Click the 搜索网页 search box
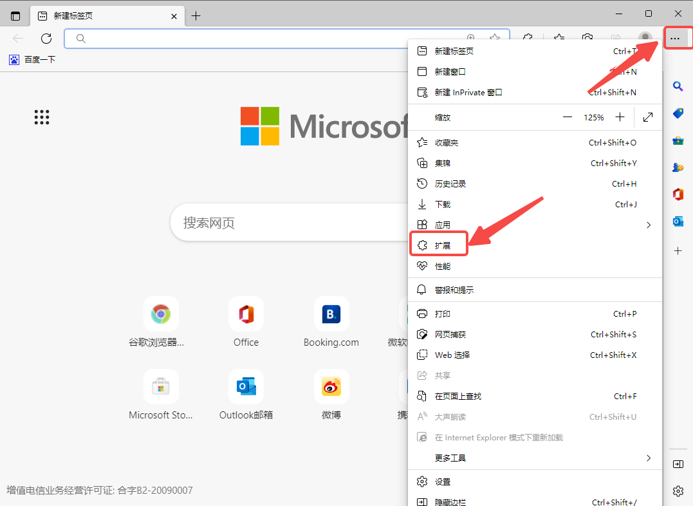 click(290, 223)
